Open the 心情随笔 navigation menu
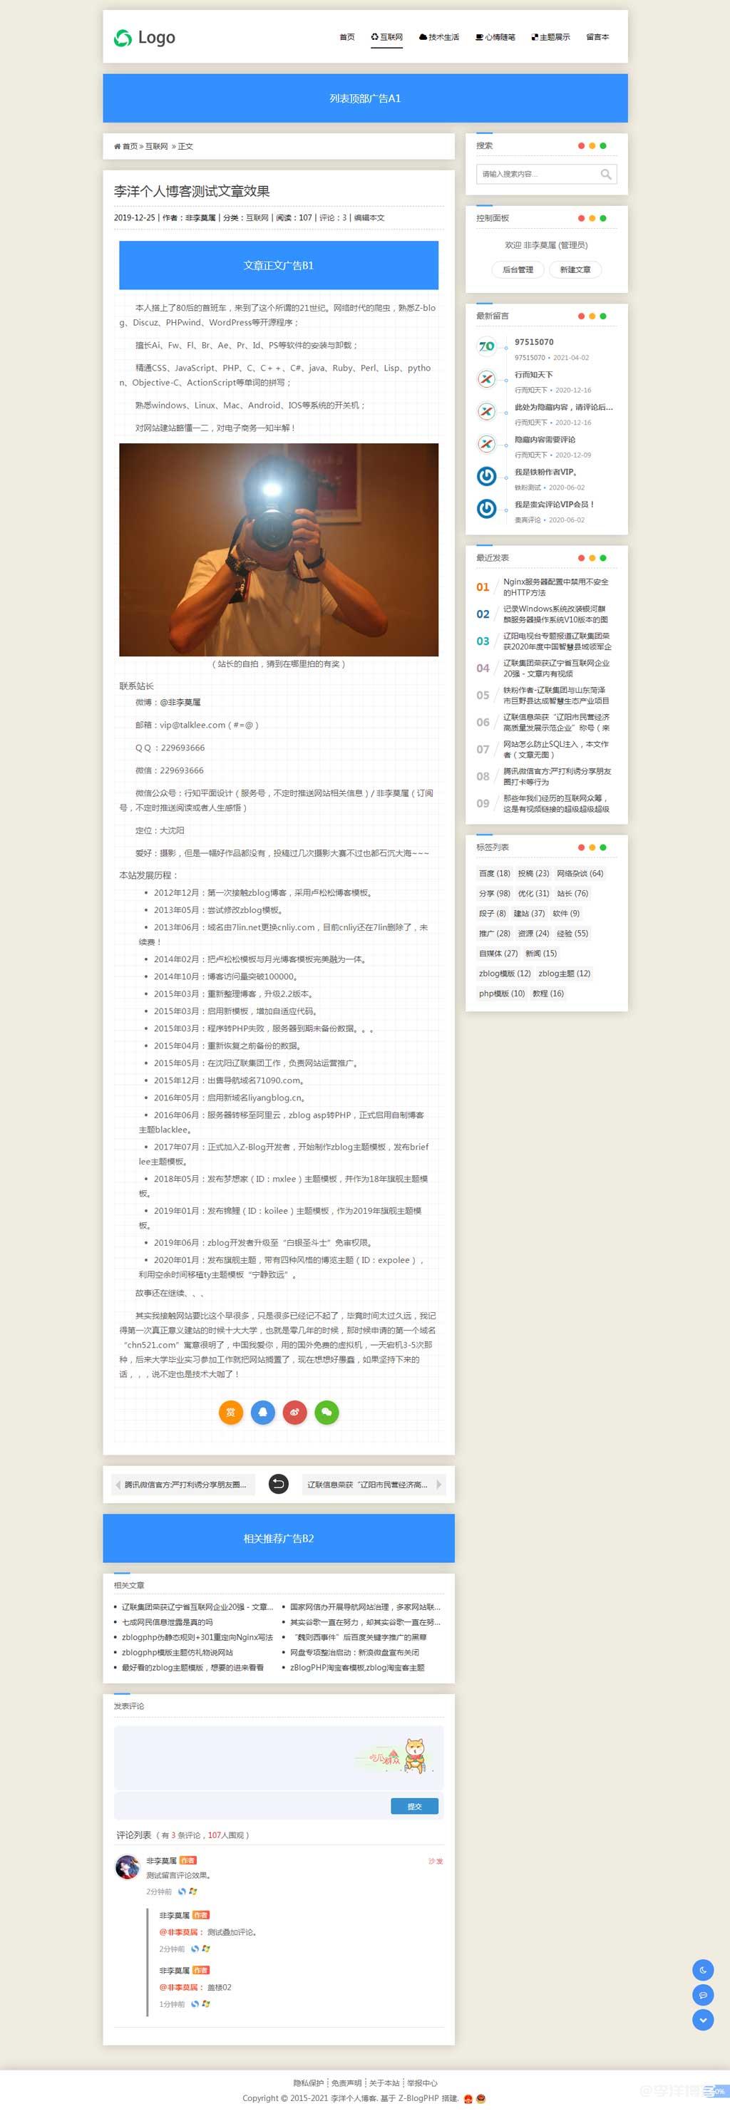 (495, 38)
